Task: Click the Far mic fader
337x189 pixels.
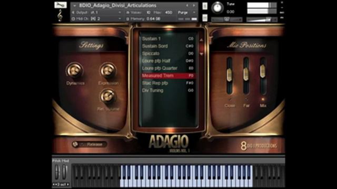Action: coord(246,75)
